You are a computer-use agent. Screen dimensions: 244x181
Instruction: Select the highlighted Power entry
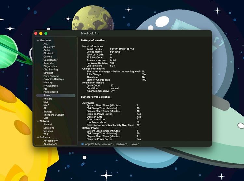56,95
